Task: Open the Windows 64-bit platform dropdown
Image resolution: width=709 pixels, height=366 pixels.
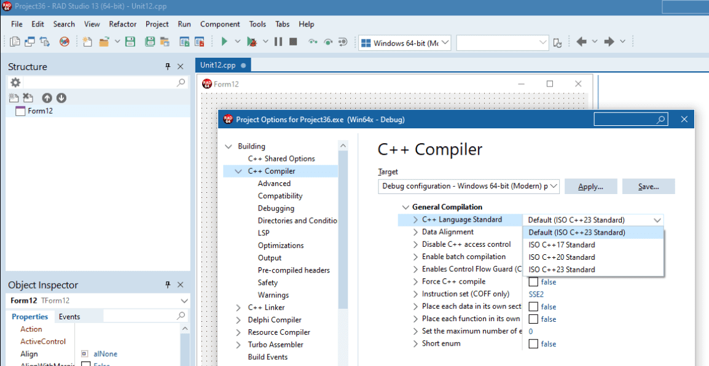Action: [x=445, y=42]
